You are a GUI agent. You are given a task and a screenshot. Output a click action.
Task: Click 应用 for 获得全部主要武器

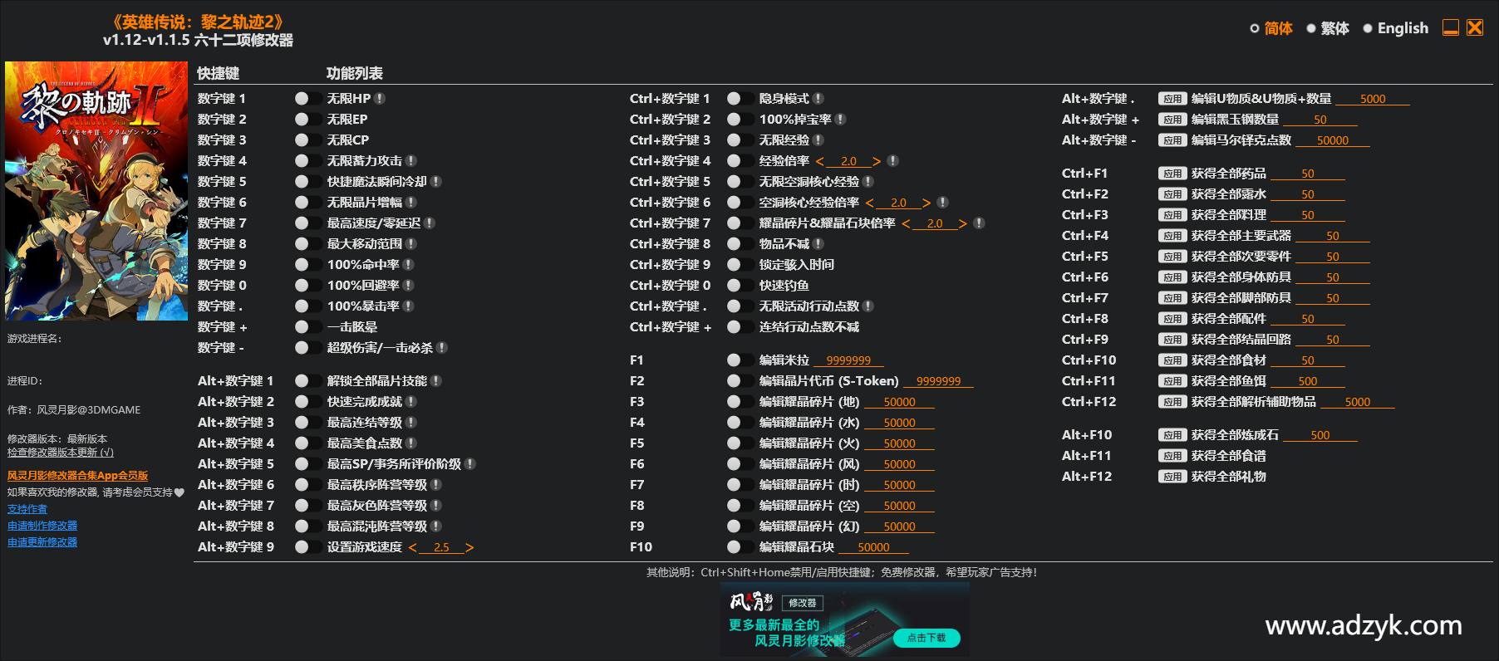1172,236
